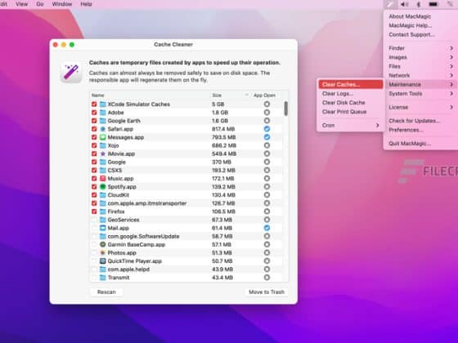Click the iMovie.app star icon
Image resolution: width=458 pixels, height=343 pixels.
(102, 154)
